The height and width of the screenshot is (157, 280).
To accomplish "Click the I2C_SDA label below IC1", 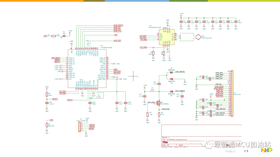I will tap(62, 92).
